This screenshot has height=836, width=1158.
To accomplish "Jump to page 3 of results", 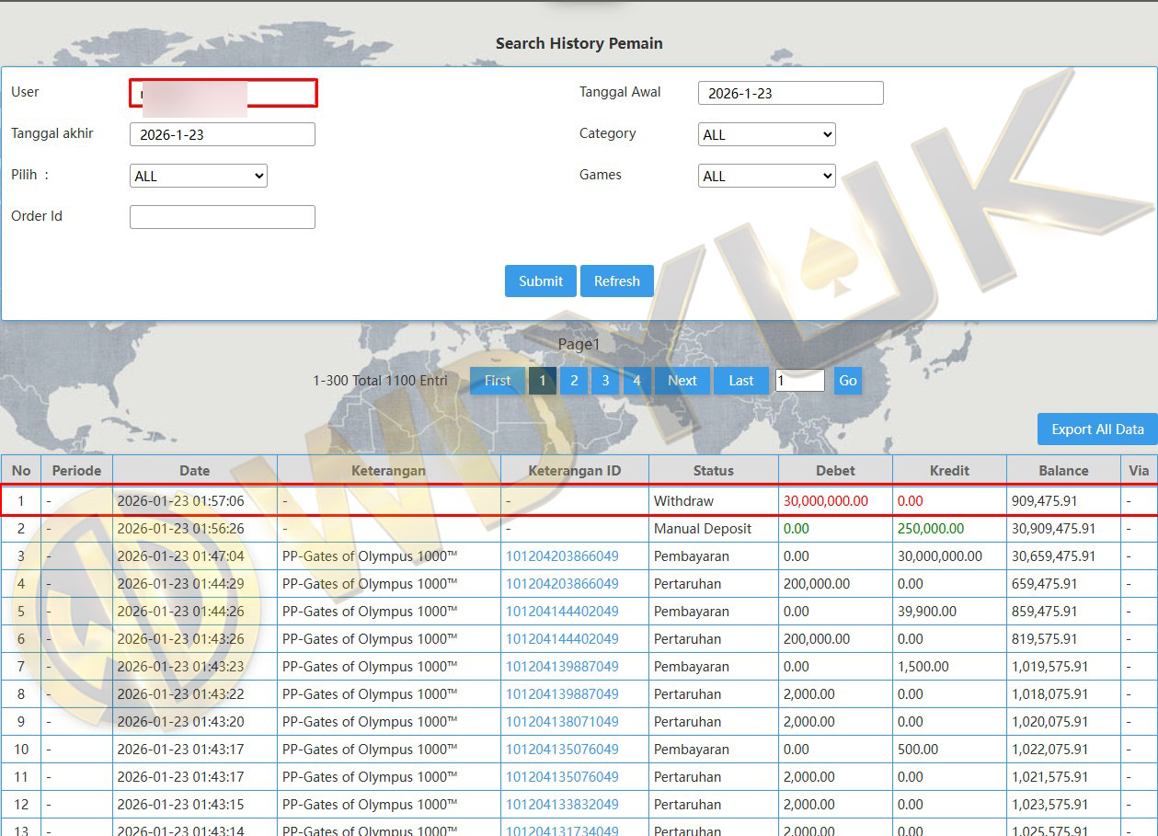I will [605, 381].
